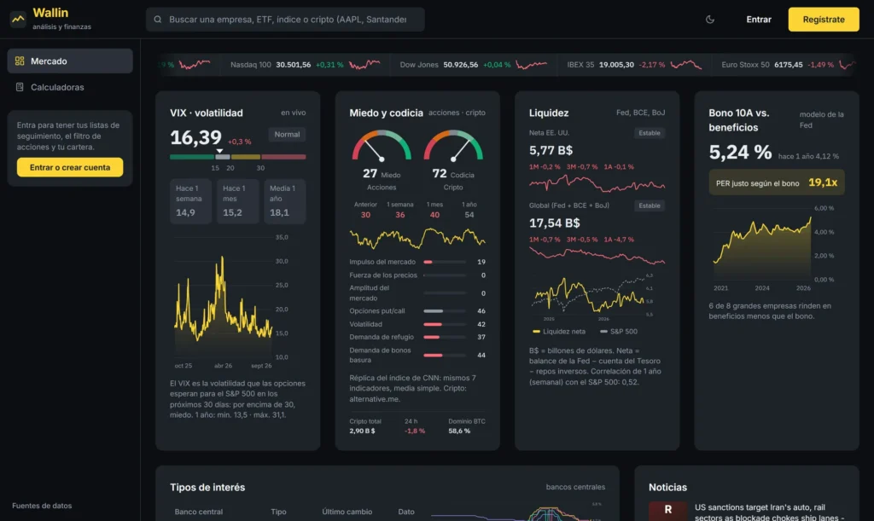Click the Entrar link

(759, 20)
